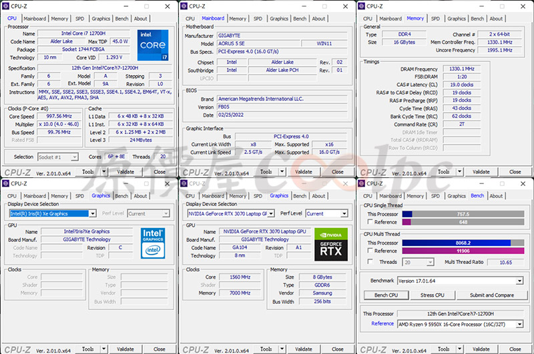The image size is (534, 354).
Task: Click the Stress CPU button
Action: [x=432, y=295]
